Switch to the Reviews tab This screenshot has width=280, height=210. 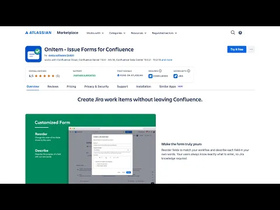(x=53, y=86)
